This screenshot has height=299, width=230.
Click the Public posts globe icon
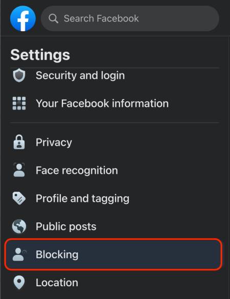click(19, 226)
